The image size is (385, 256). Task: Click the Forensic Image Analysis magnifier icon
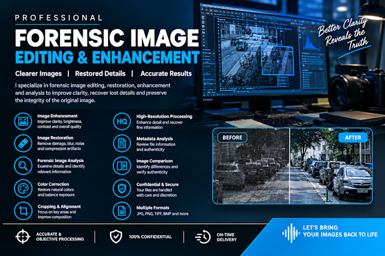[23, 166]
